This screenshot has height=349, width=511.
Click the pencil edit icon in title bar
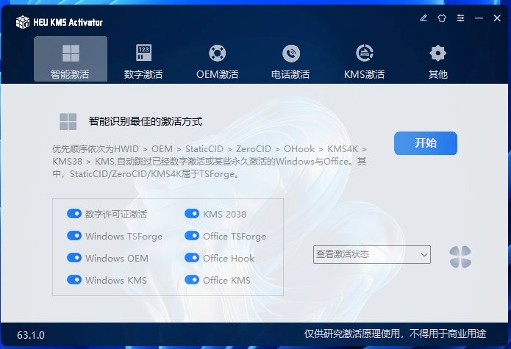[x=424, y=18]
